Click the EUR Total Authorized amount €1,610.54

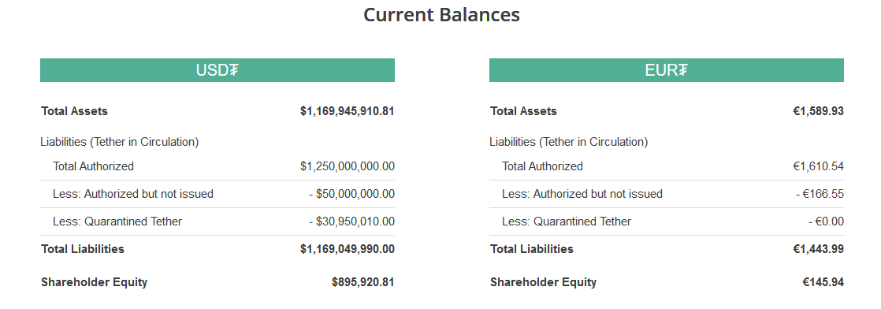click(x=818, y=166)
